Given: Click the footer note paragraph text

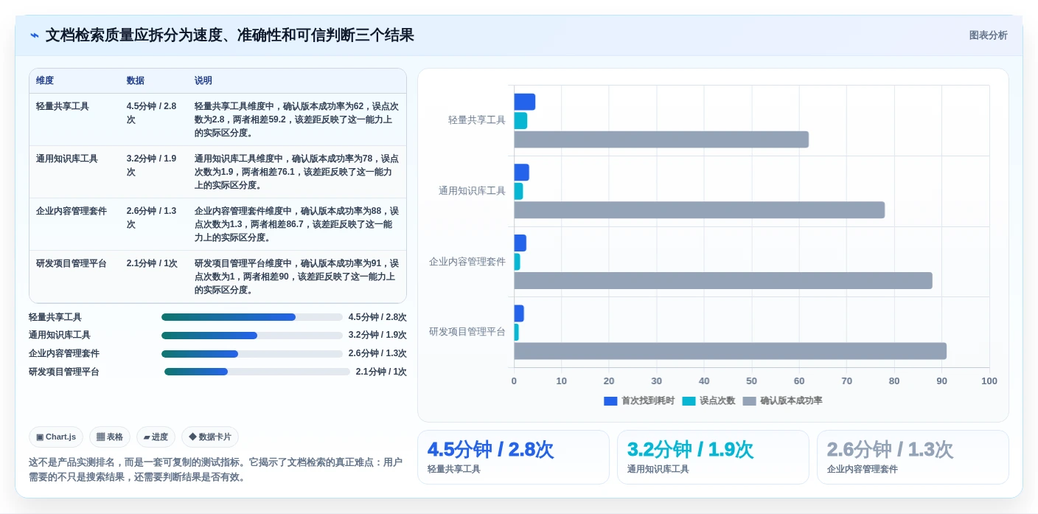Looking at the screenshot, I should point(216,470).
